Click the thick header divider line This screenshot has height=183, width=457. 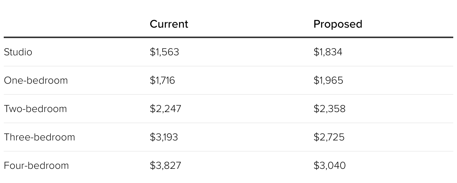point(228,37)
